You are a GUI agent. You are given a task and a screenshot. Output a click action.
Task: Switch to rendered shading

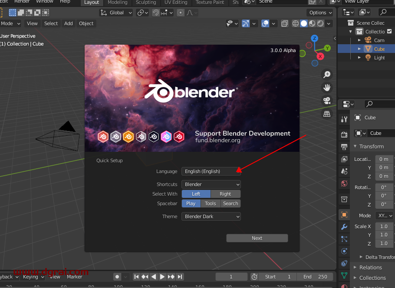point(320,24)
